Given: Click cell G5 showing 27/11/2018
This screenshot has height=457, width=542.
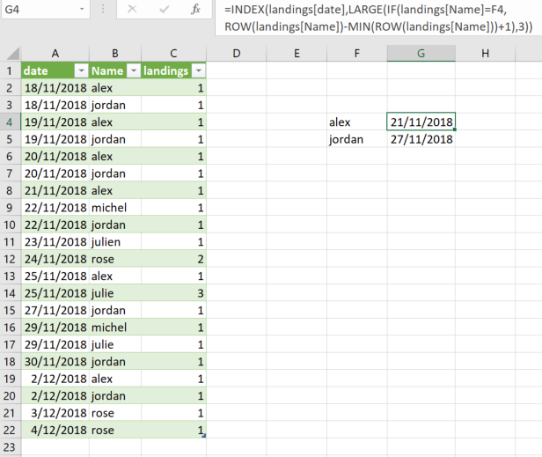Looking at the screenshot, I should coord(421,139).
